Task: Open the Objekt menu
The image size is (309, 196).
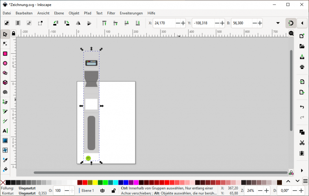Action: pyautogui.click(x=74, y=13)
